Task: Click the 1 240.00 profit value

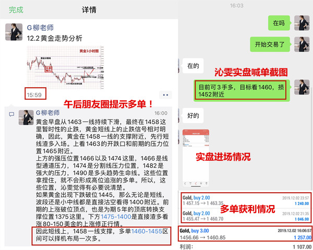Action: [x=302, y=204]
